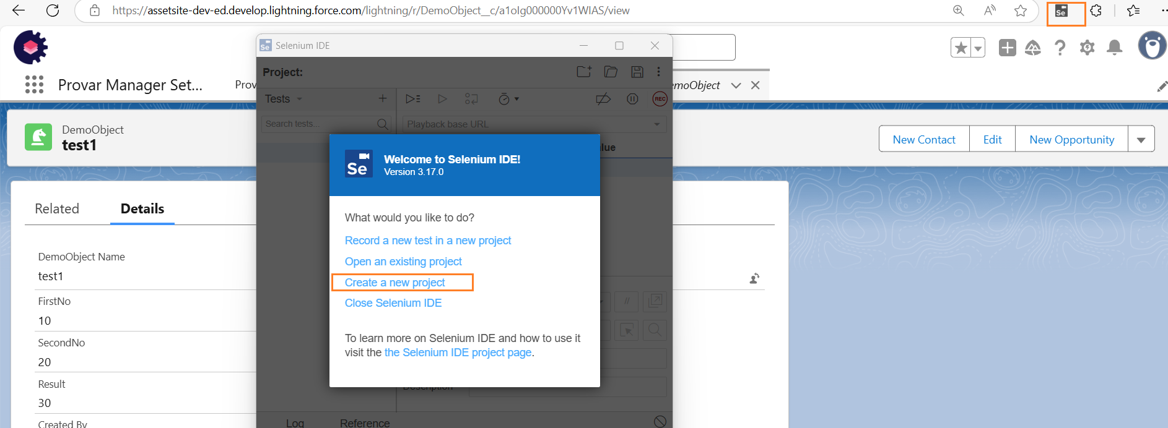Toggle disable breakpoints icon
1168x428 pixels.
603,99
